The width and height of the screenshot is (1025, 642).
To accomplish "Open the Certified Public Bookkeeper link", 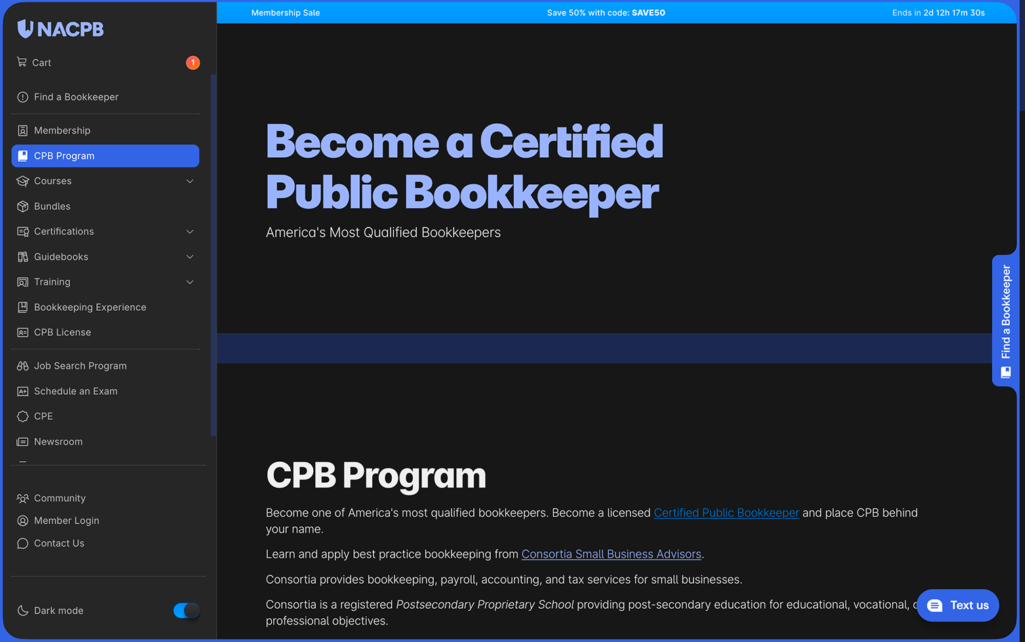I will 726,513.
